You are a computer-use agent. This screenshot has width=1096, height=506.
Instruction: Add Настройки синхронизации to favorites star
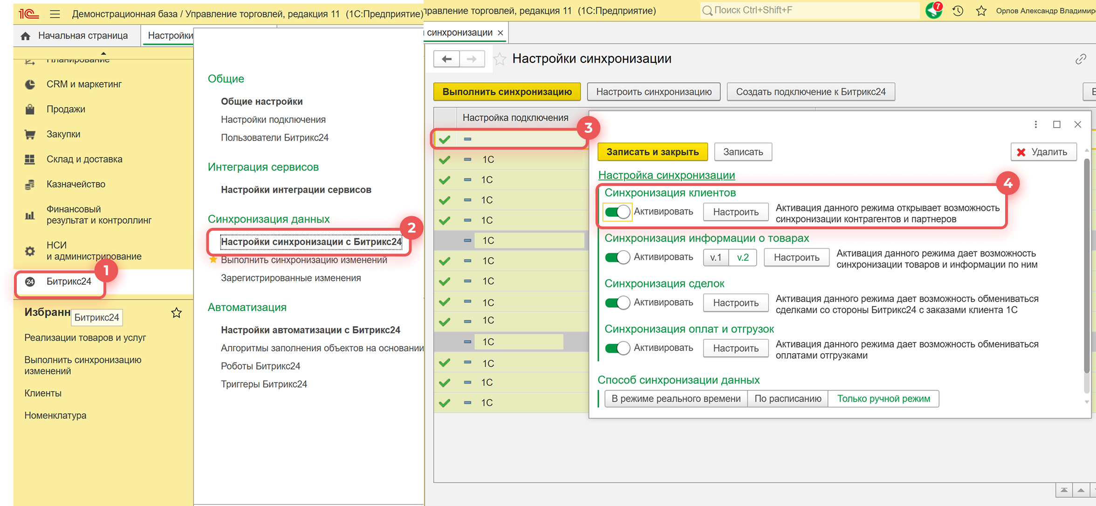pyautogui.click(x=500, y=59)
